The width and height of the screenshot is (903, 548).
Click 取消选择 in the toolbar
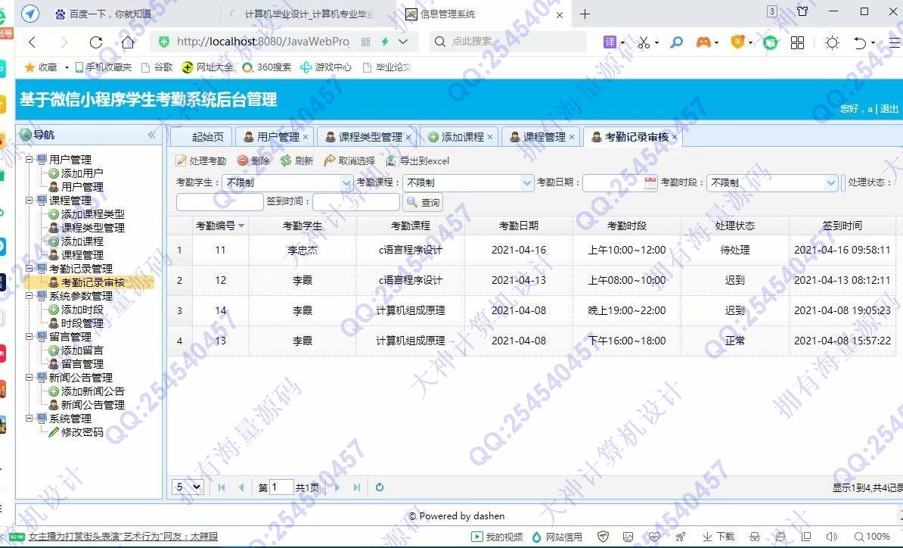coord(349,160)
